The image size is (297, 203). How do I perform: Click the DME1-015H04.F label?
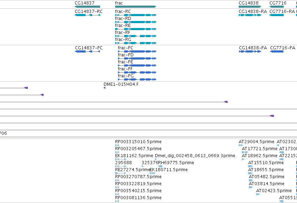click(x=121, y=84)
